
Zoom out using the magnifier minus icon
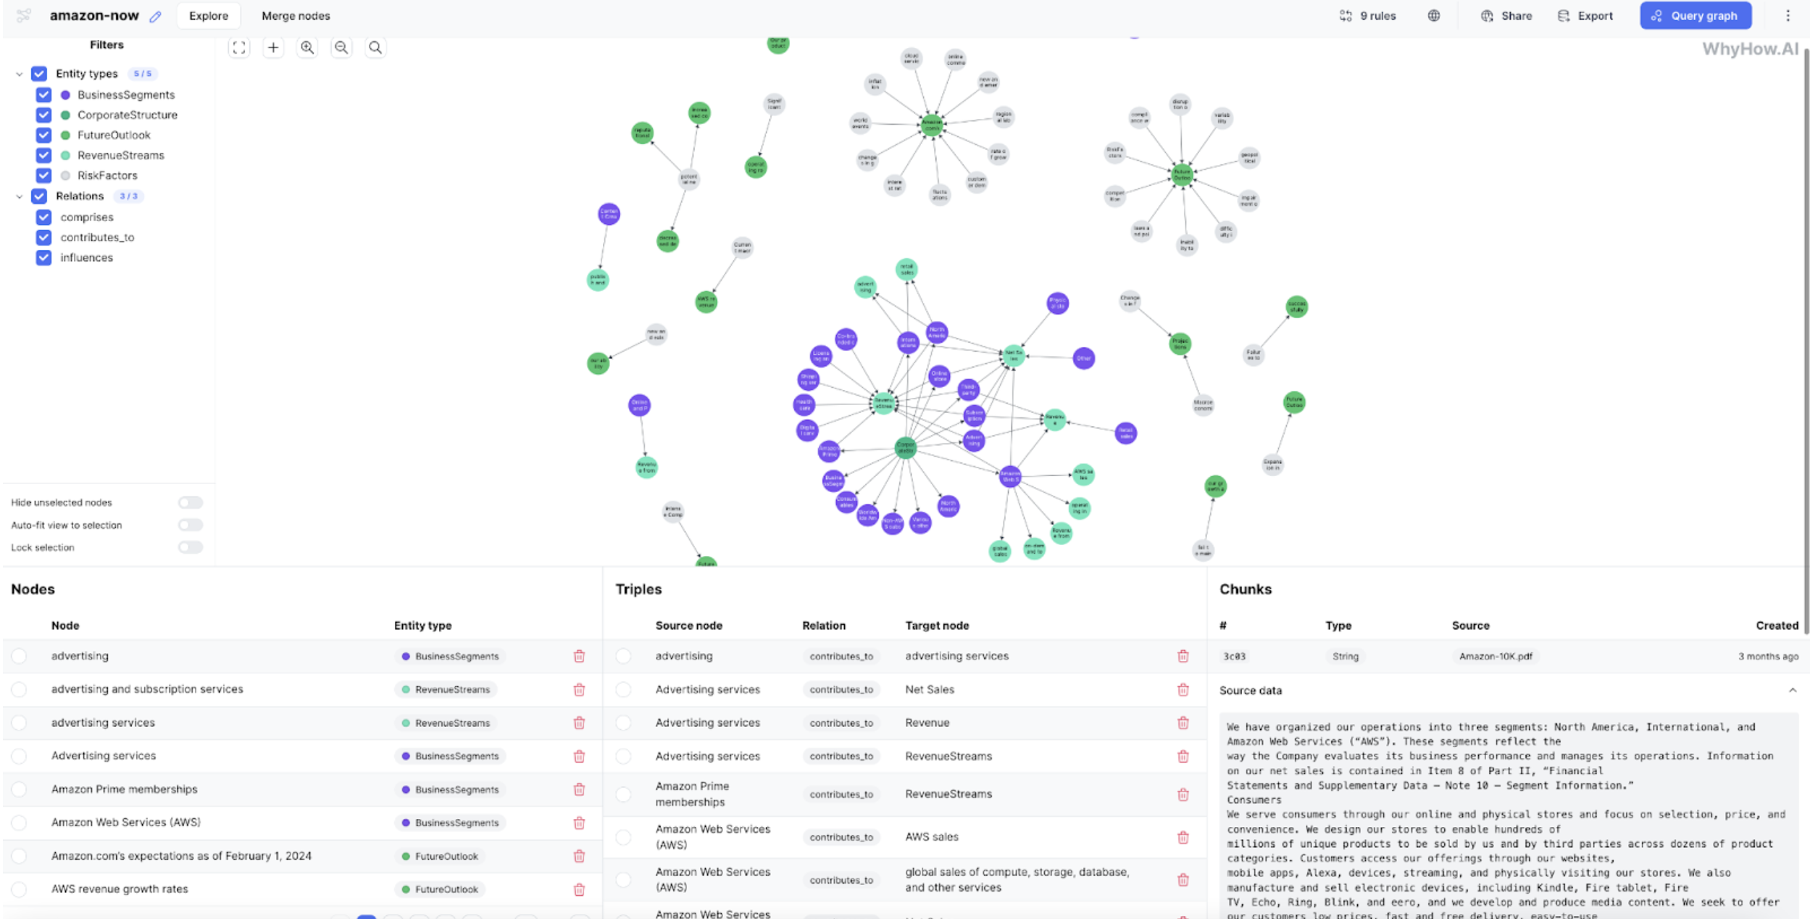(x=341, y=48)
